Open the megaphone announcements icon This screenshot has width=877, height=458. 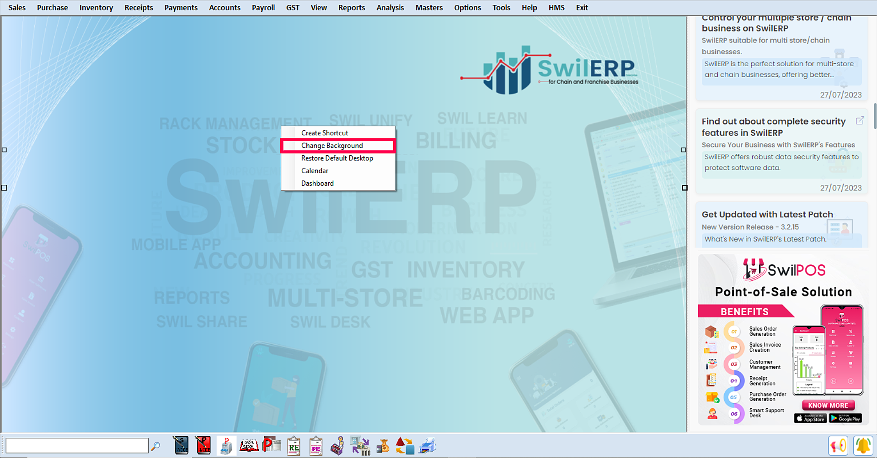838,446
